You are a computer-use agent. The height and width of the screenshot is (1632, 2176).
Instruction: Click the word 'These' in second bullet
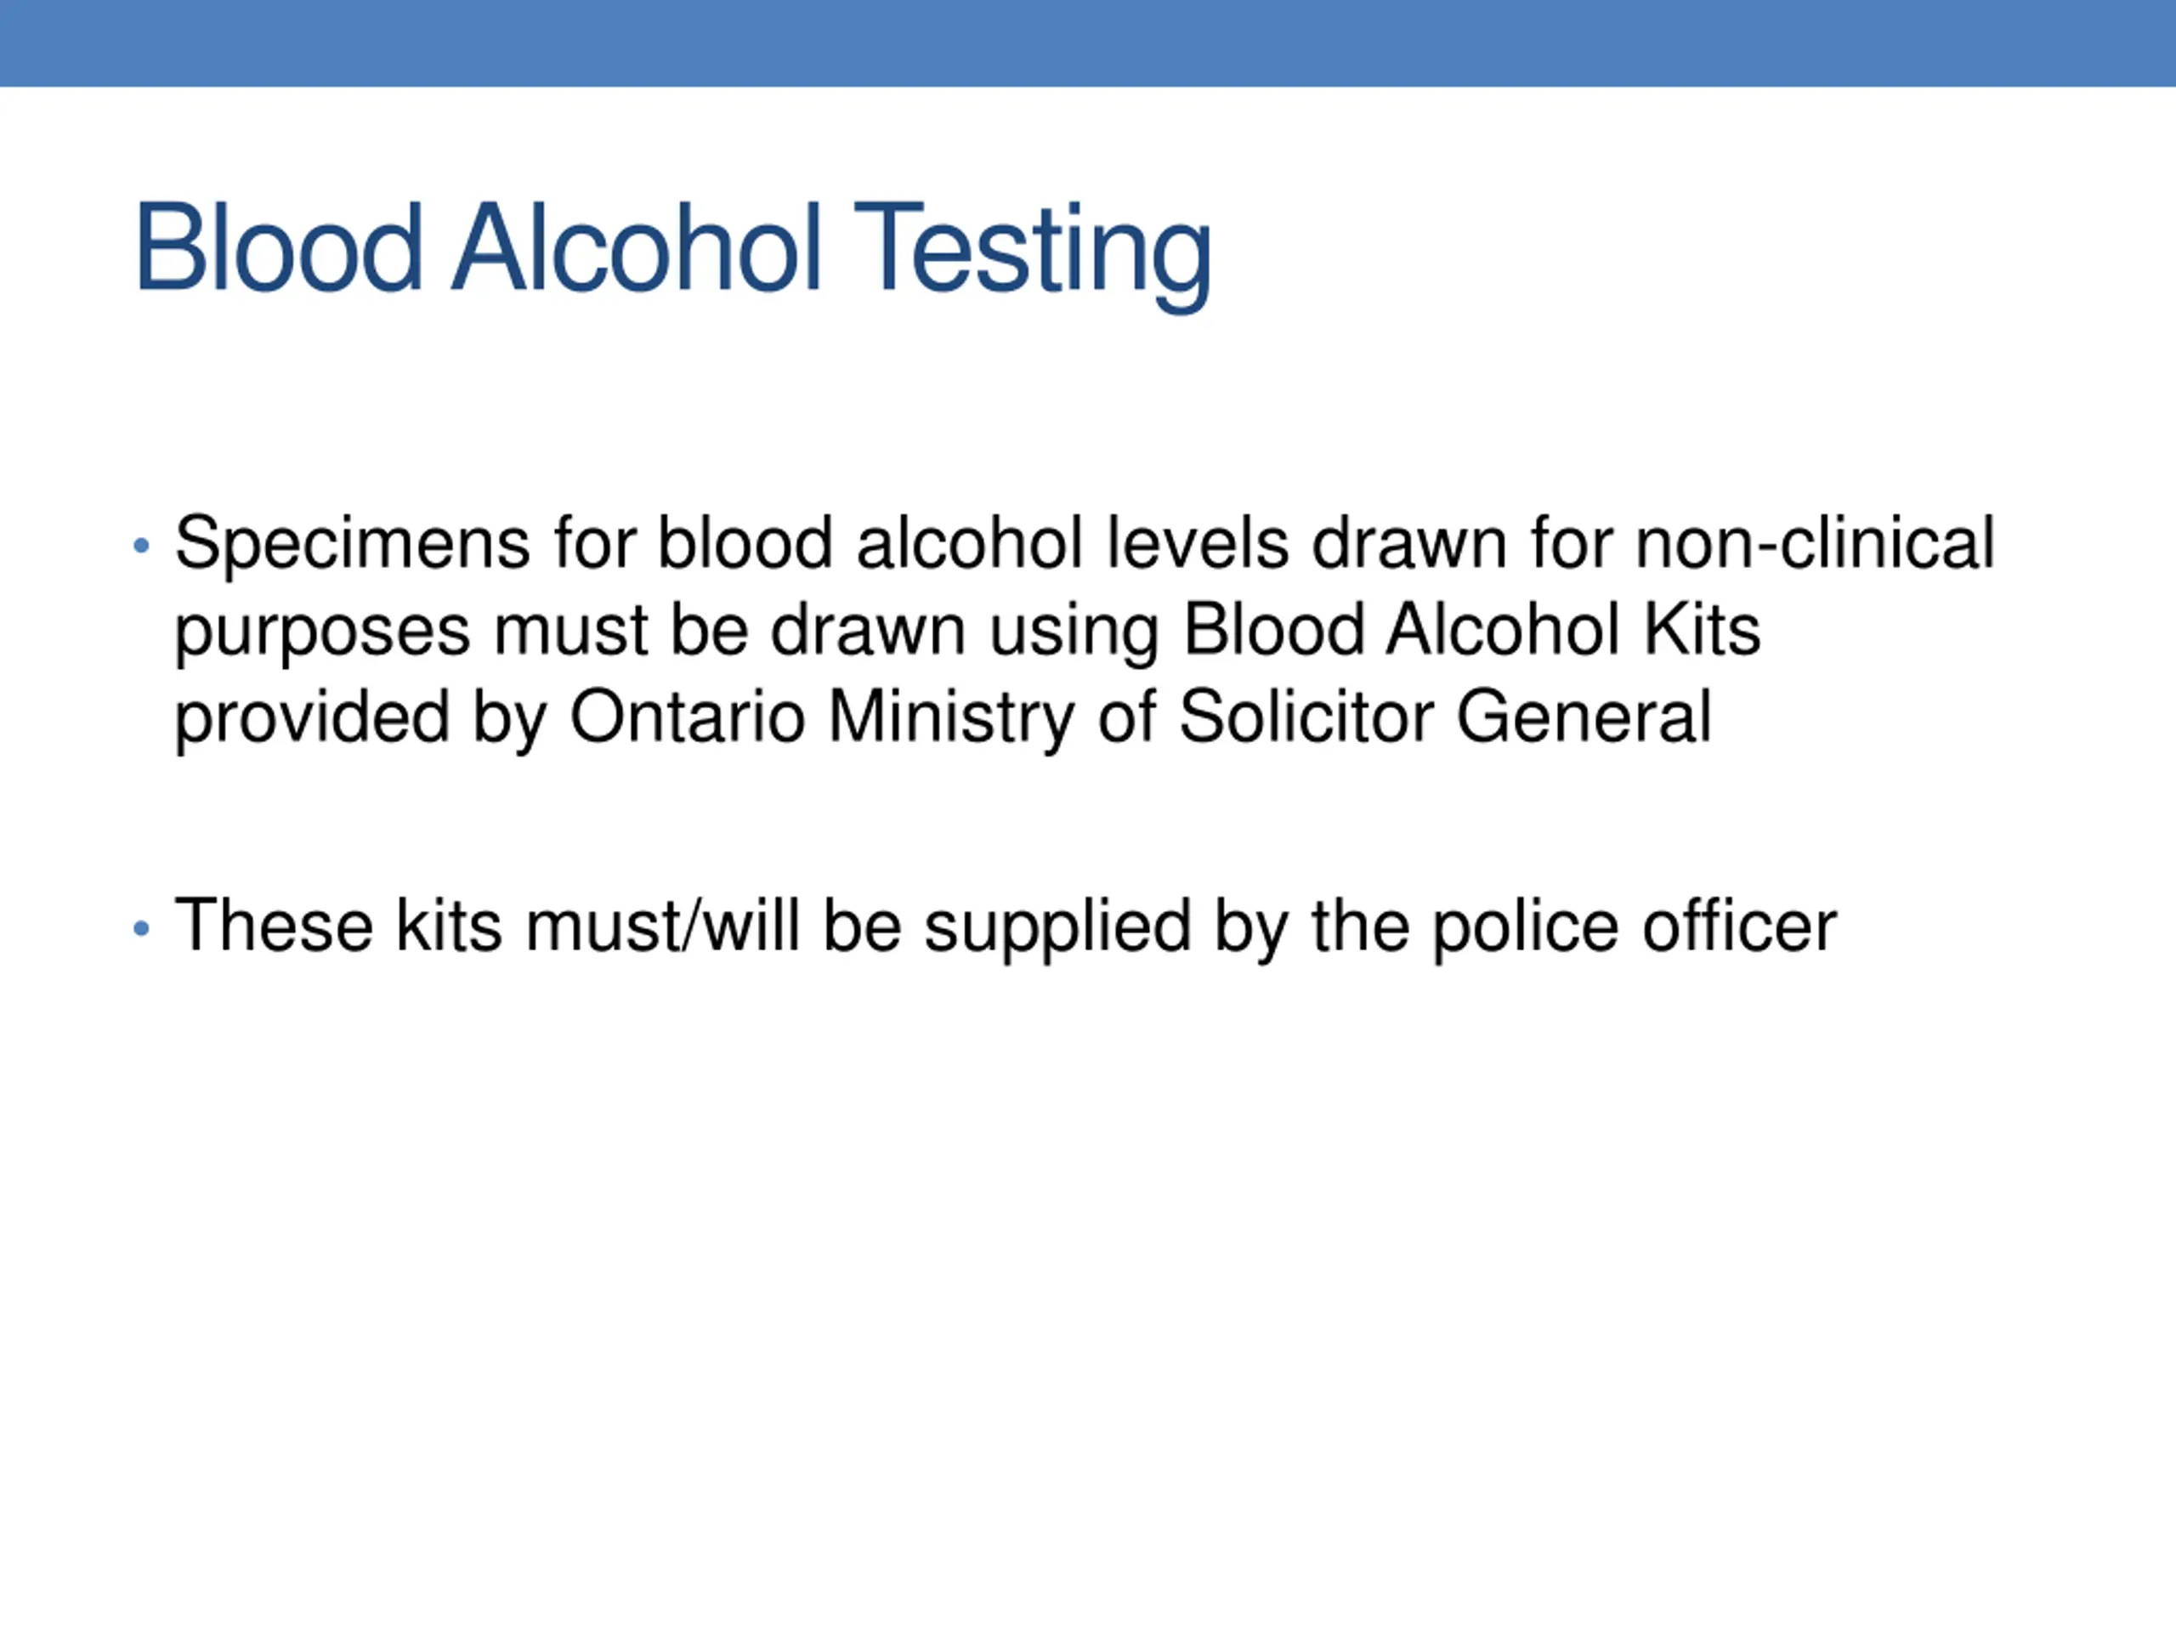point(274,926)
